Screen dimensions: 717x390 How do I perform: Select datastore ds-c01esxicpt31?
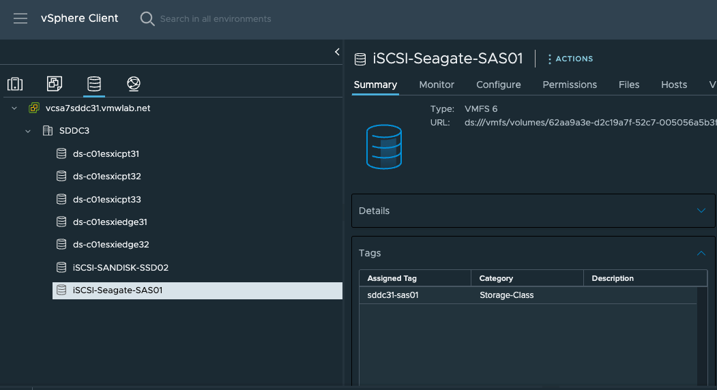point(106,153)
